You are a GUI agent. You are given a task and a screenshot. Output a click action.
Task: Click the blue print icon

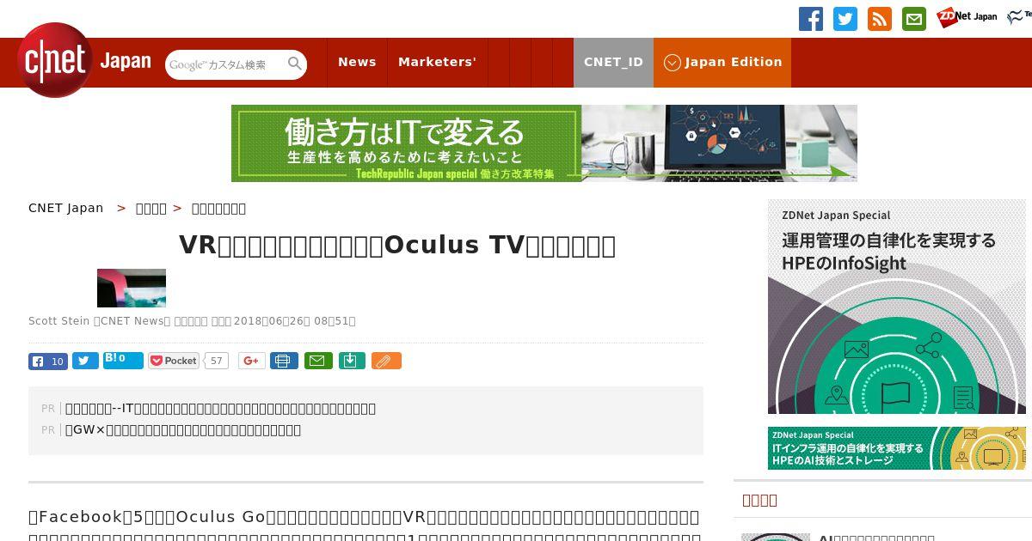tap(284, 361)
